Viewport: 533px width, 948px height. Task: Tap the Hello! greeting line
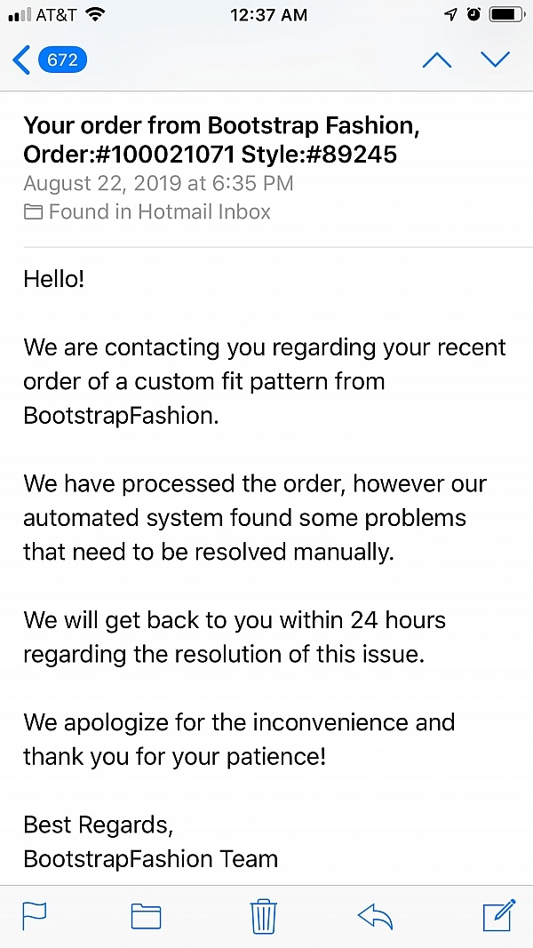coord(54,279)
